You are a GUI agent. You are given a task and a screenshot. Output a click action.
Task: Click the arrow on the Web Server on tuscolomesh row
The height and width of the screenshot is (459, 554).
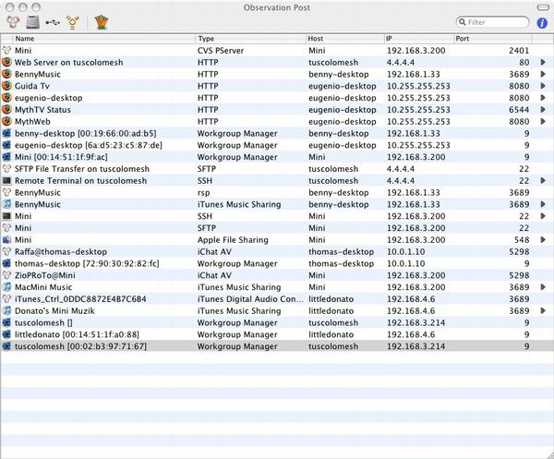543,62
